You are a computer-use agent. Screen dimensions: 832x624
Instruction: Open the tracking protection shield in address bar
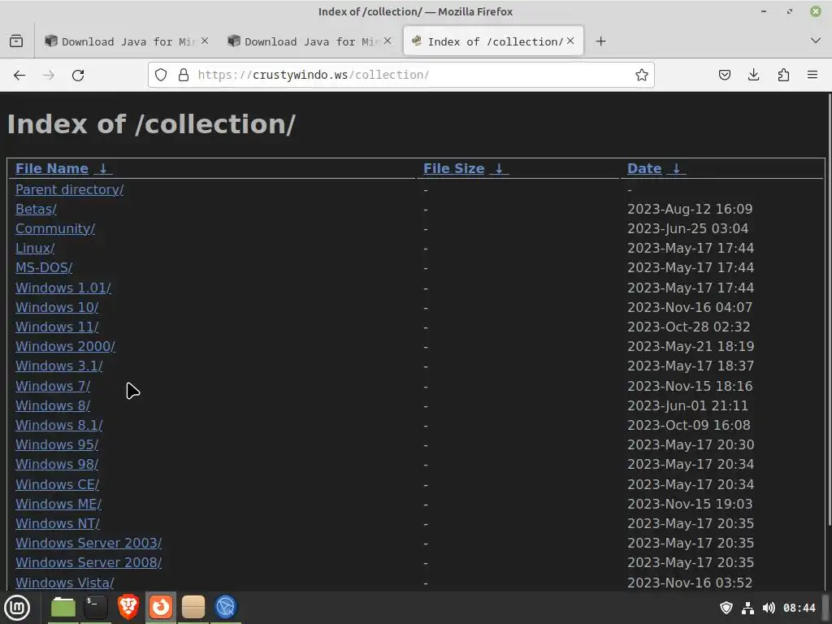161,75
